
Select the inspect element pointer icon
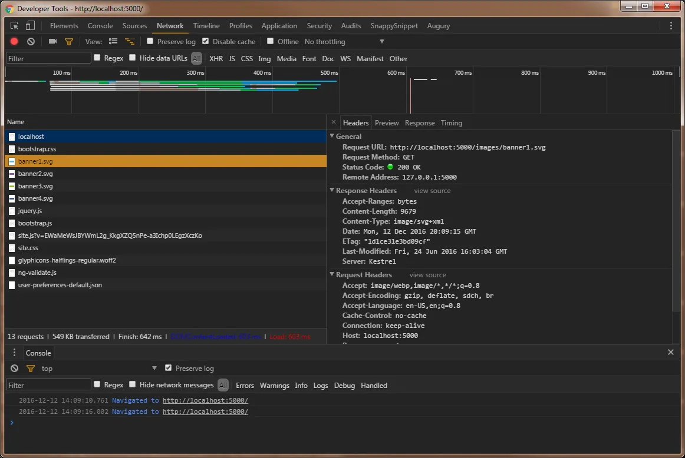point(15,26)
